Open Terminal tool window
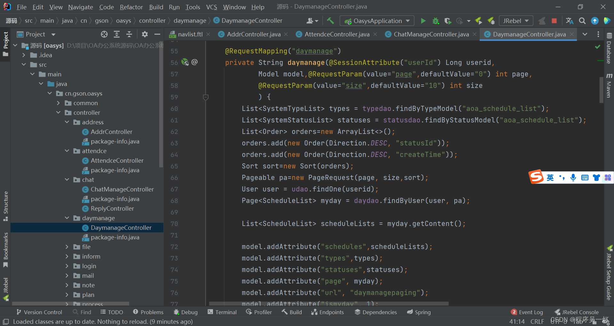 click(222, 312)
